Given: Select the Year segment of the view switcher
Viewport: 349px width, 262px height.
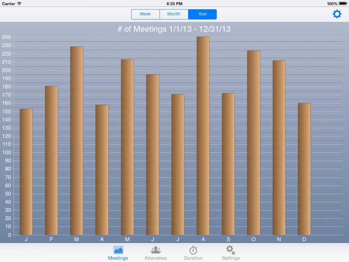Looking at the screenshot, I should point(202,14).
